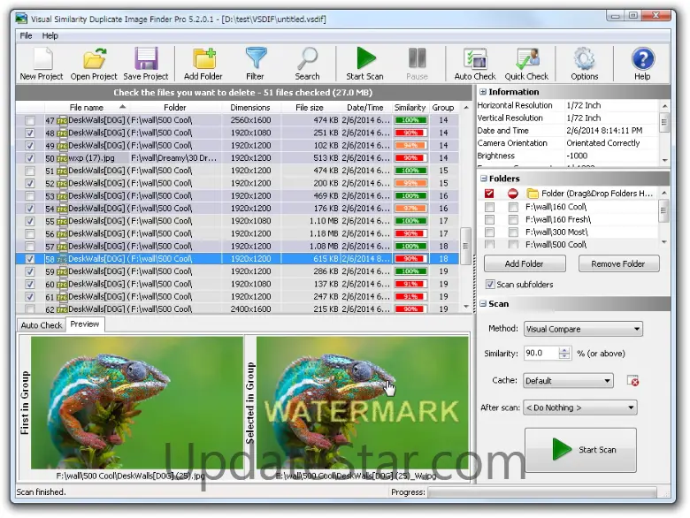690x518 pixels.
Task: Toggle checkbox for row 47
Action: 30,120
